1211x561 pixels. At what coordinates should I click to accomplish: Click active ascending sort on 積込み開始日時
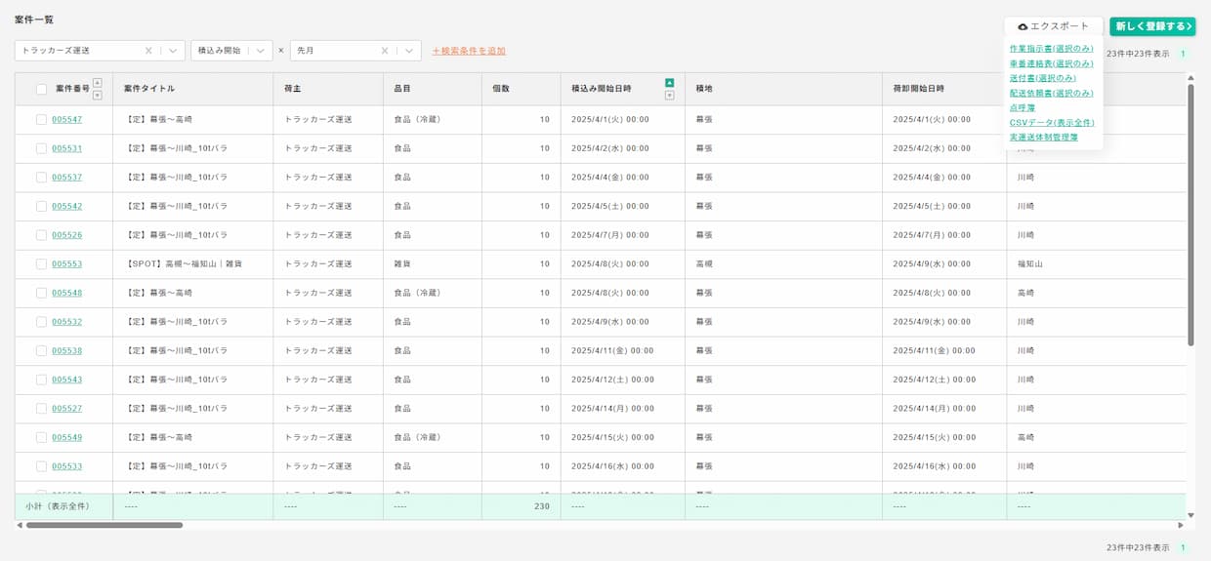point(669,83)
